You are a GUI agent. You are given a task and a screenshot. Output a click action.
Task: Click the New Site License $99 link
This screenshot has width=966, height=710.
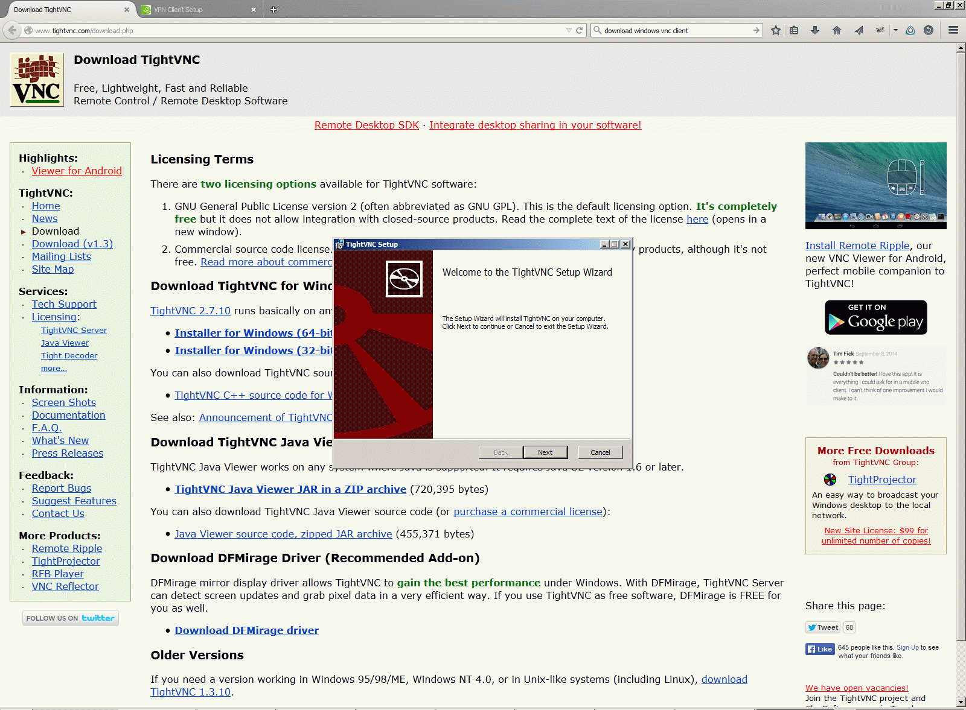[x=876, y=536]
